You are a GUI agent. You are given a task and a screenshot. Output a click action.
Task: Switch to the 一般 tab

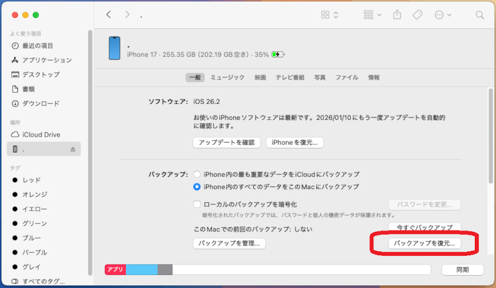195,77
